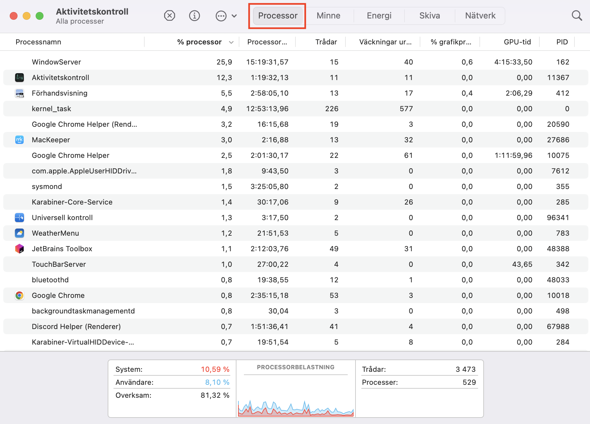The height and width of the screenshot is (424, 590).
Task: Click the Overksam 81,32 % value
Action: click(215, 395)
